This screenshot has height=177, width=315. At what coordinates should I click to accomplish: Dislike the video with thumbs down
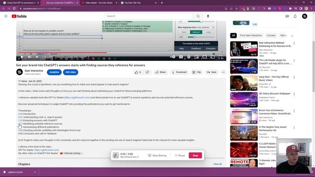147,72
